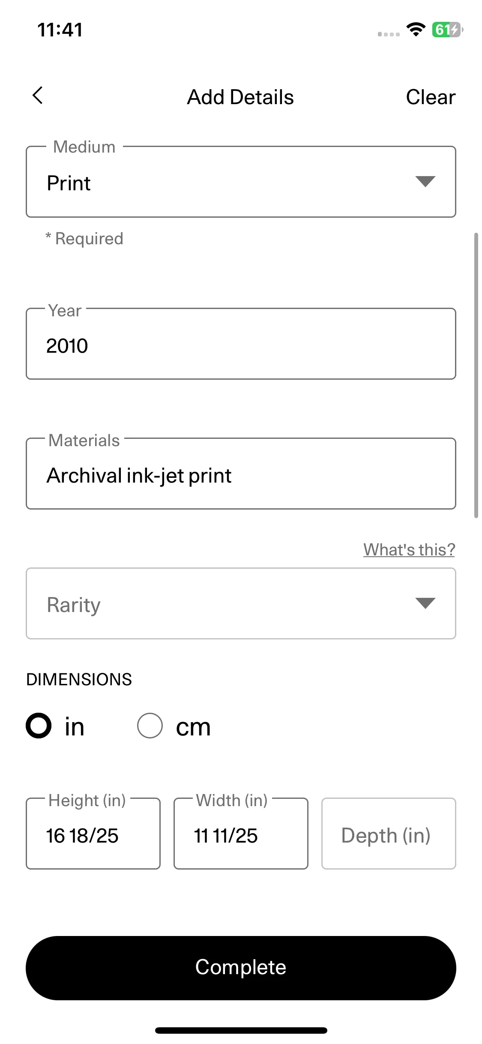Select the inches radio button
The image size is (482, 1044).
point(39,726)
